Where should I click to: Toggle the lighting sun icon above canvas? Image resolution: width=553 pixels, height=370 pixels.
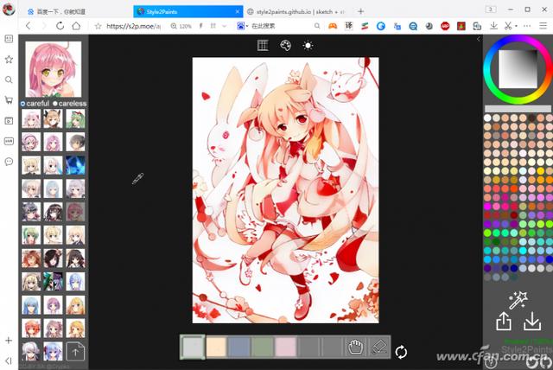[x=308, y=46]
